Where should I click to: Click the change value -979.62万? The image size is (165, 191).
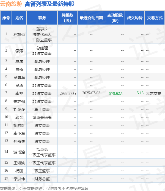(116, 93)
